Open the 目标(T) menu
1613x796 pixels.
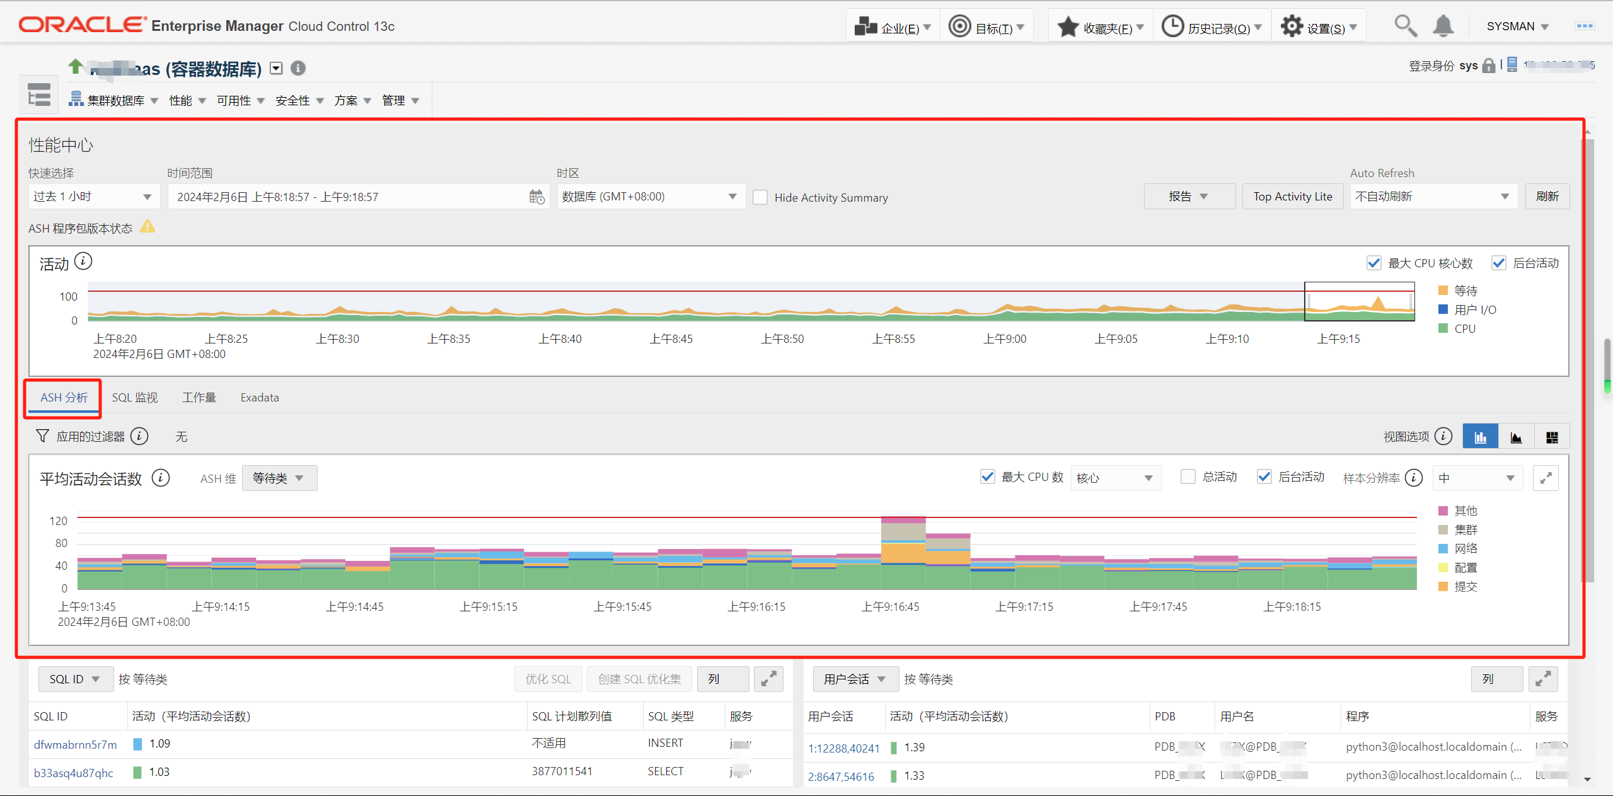click(x=986, y=26)
